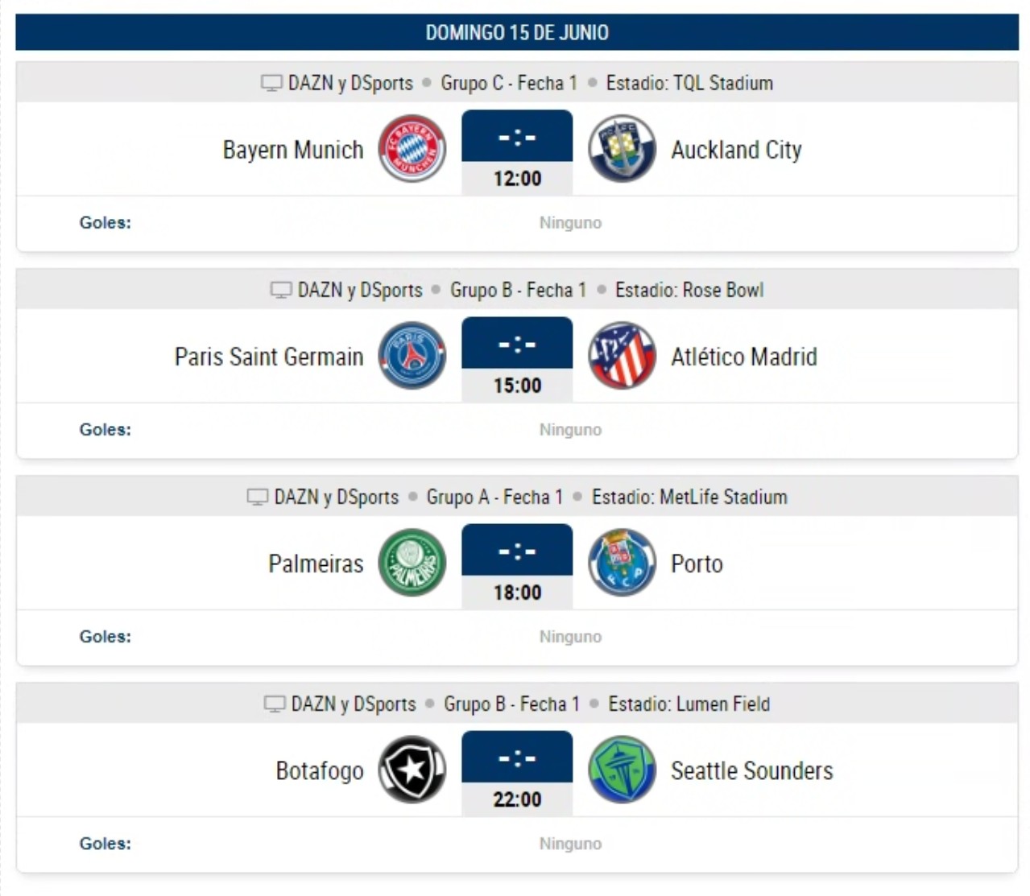This screenshot has width=1030, height=896.
Task: Click Estadio: MetLife Stadium info text
Action: 689,497
